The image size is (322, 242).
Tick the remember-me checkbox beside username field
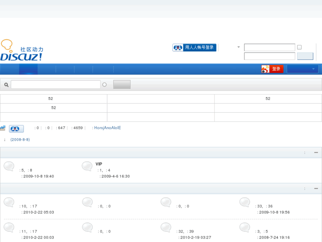299,48
